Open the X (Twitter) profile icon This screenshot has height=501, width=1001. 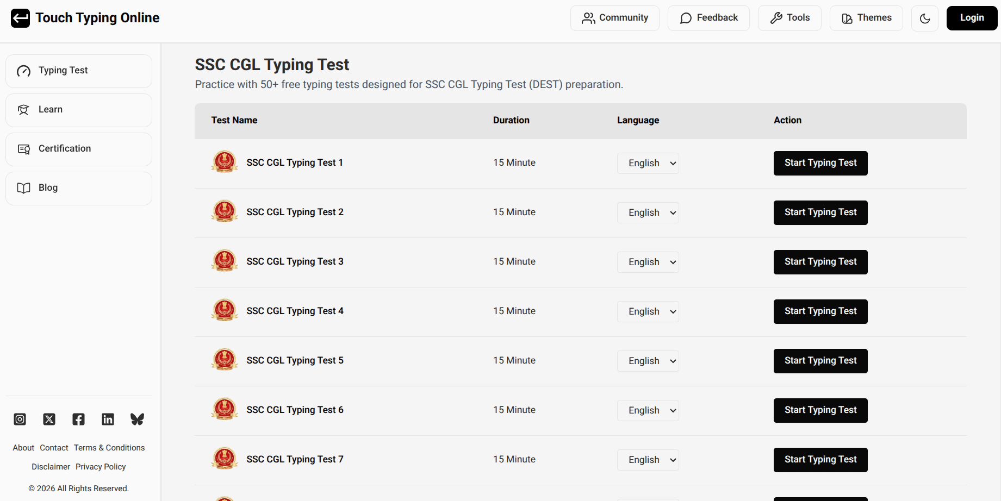49,419
